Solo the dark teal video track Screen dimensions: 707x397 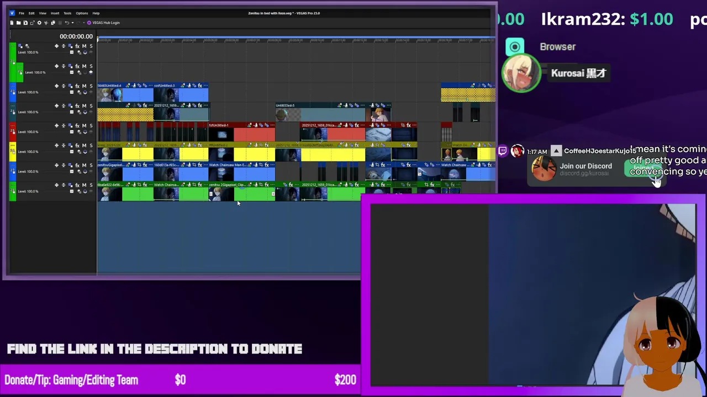click(91, 106)
